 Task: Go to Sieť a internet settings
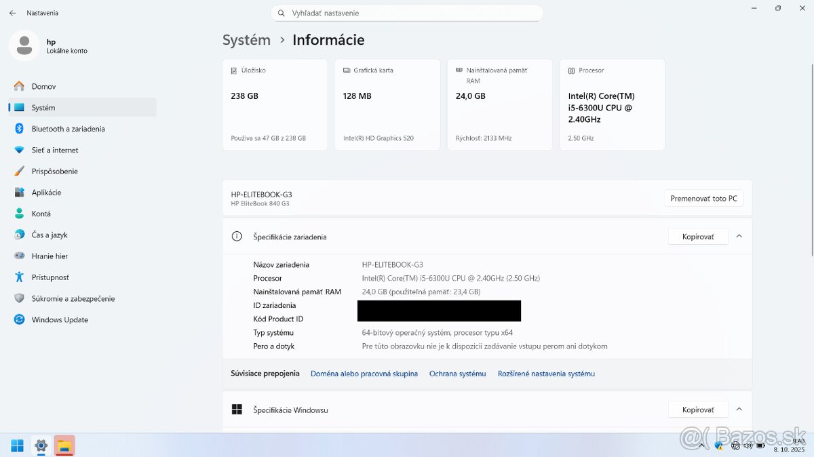point(55,150)
